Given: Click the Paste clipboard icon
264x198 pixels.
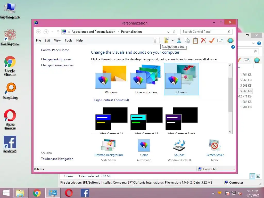Looking at the screenshot, I should click(195, 40).
